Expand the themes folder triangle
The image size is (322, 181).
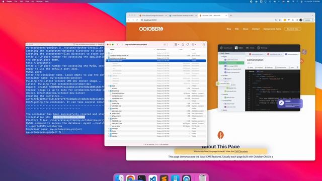point(109,134)
